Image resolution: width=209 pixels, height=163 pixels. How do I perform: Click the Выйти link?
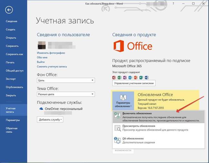[x=41, y=62]
